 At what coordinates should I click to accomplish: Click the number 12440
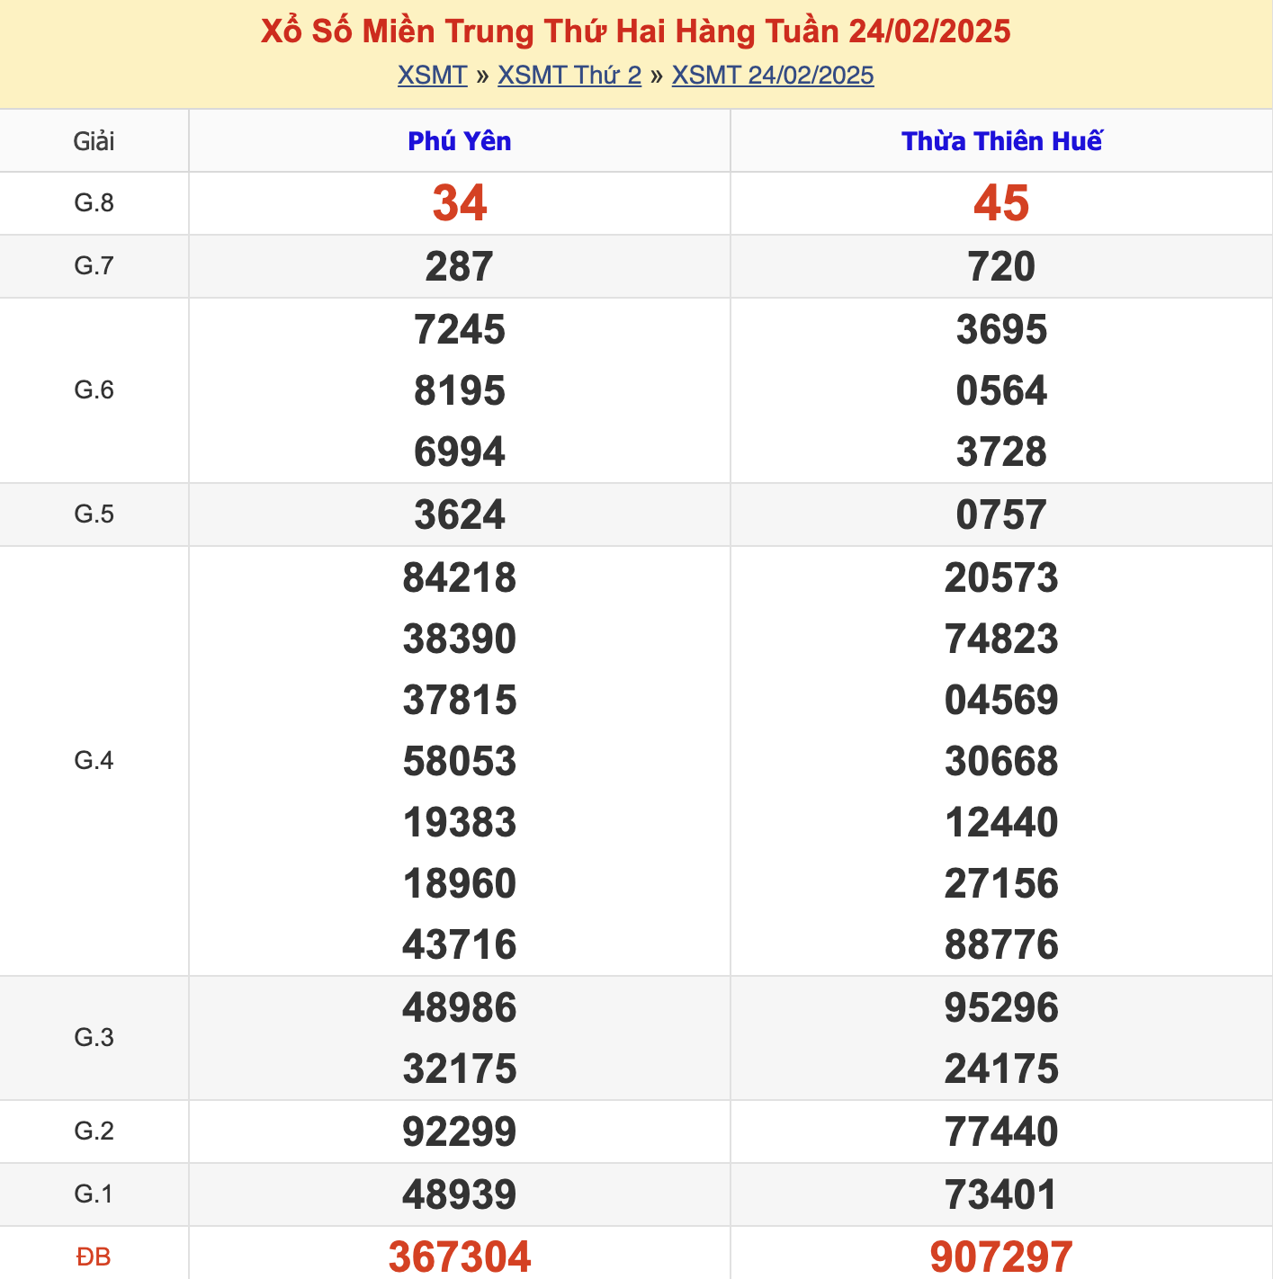[1001, 822]
